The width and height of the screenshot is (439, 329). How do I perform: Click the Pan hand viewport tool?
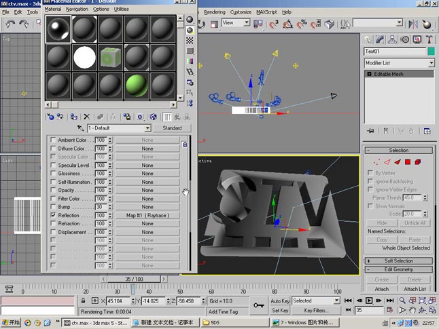[412, 310]
